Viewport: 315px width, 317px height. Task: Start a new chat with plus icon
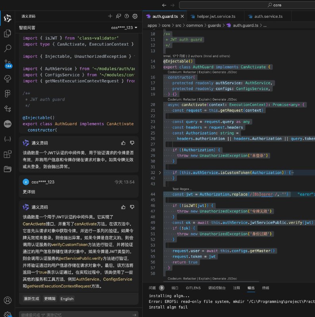pos(110,16)
